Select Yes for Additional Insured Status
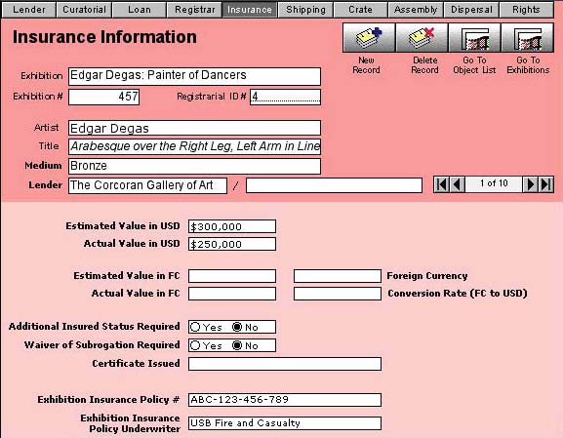The height and width of the screenshot is (438, 563). coord(195,327)
